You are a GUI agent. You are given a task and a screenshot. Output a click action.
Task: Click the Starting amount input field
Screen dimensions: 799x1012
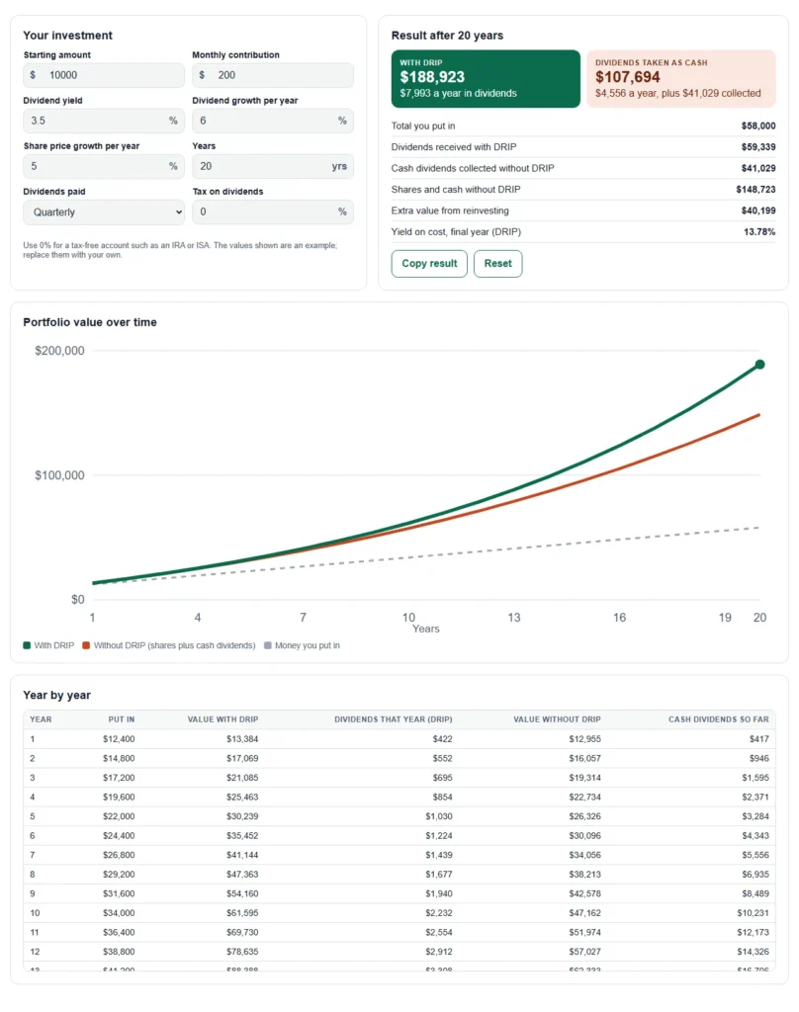pyautogui.click(x=104, y=75)
